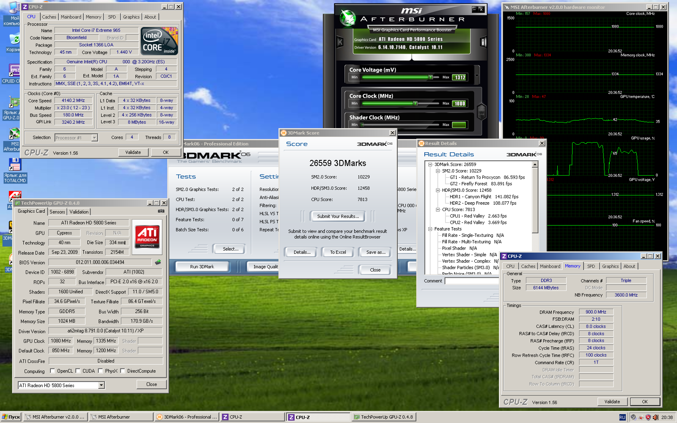
Task: Click GPU-Z screenshot camera icon
Action: [x=161, y=211]
